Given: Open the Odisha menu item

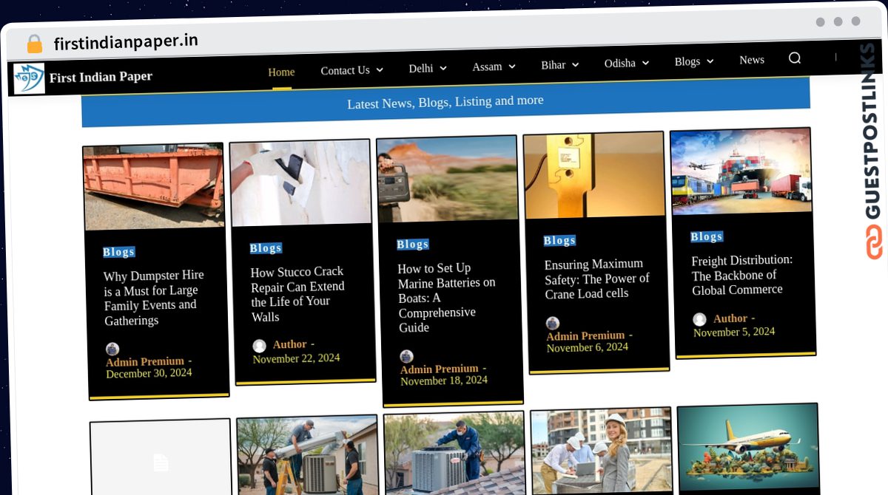Looking at the screenshot, I should click(x=620, y=64).
